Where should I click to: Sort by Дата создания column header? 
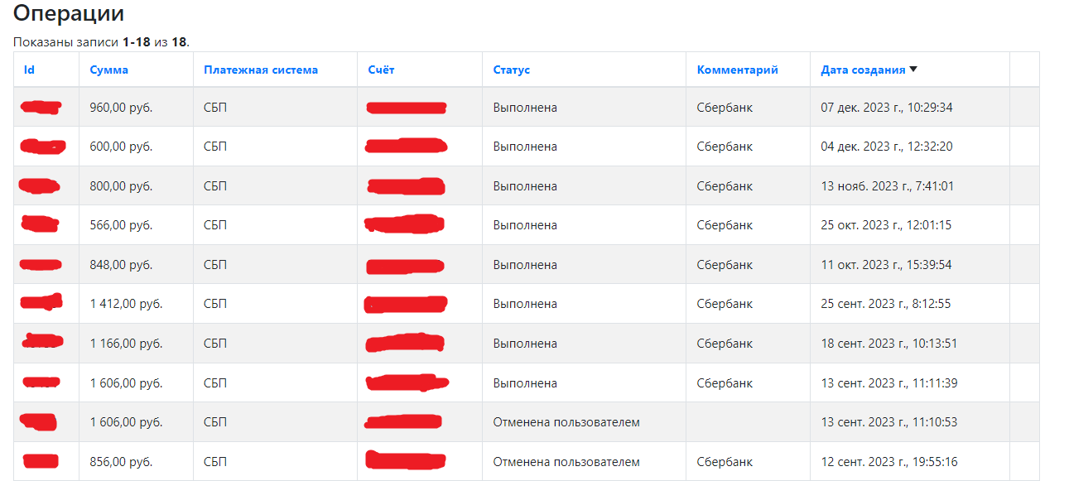click(863, 70)
